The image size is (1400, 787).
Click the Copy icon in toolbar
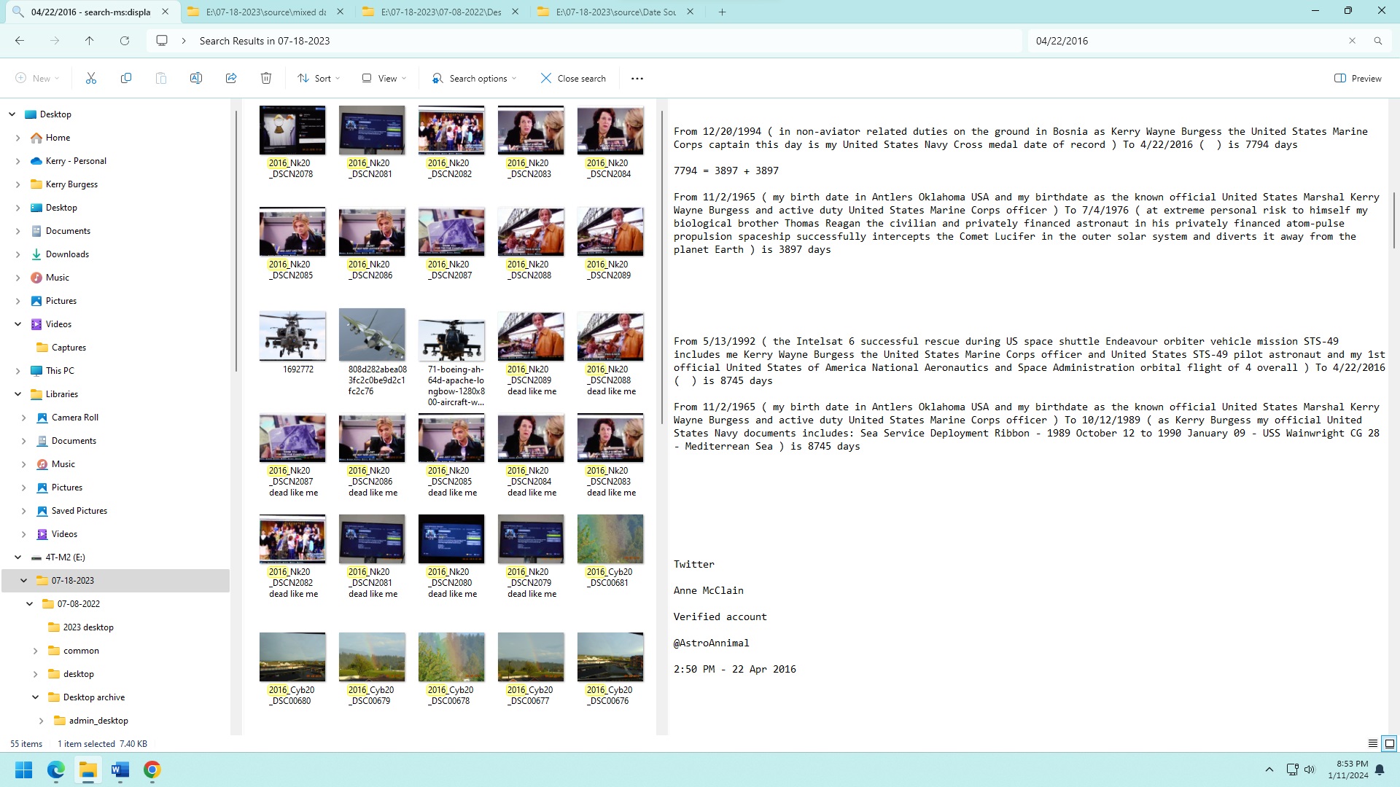[x=126, y=79]
